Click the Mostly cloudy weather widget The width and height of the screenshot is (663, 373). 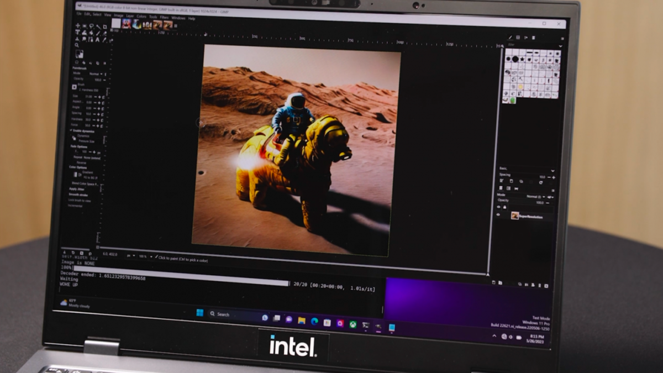pos(75,303)
